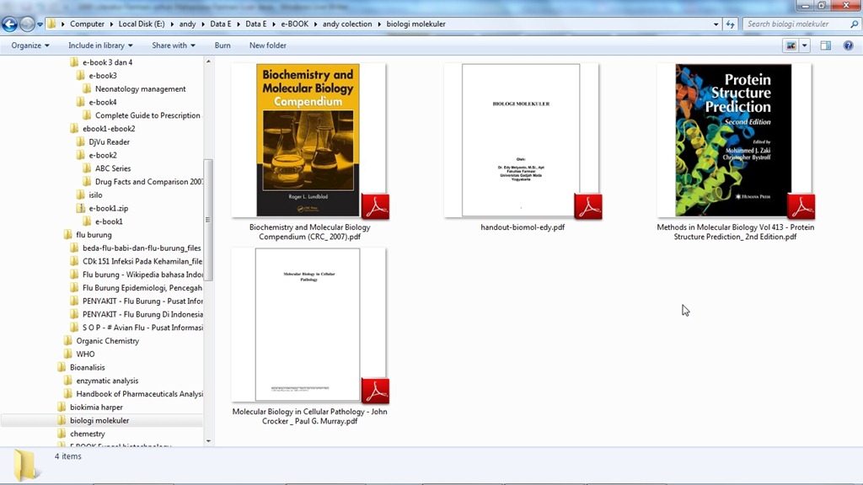
Task: Select Computer in the address breadcrumb
Action: [x=87, y=24]
